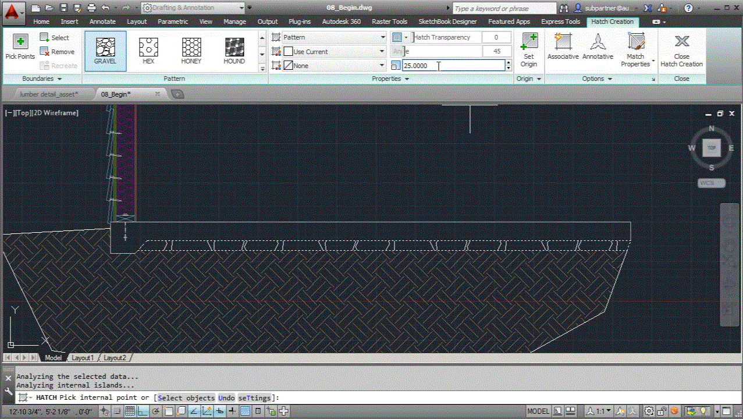This screenshot has height=419, width=743.
Task: Switch to the Layout1 tab
Action: tap(82, 358)
